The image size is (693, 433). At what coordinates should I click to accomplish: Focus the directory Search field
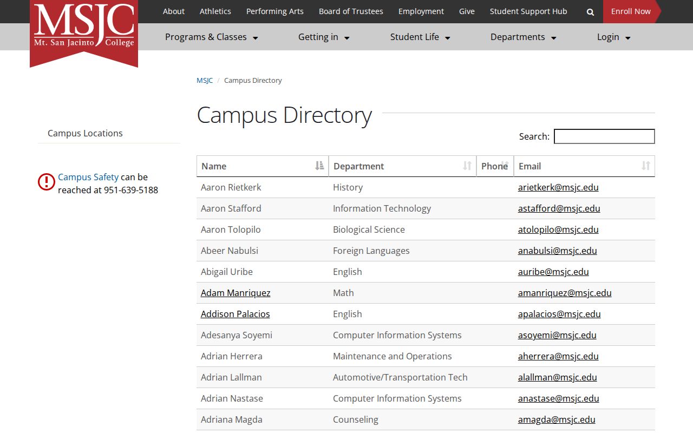[604, 136]
